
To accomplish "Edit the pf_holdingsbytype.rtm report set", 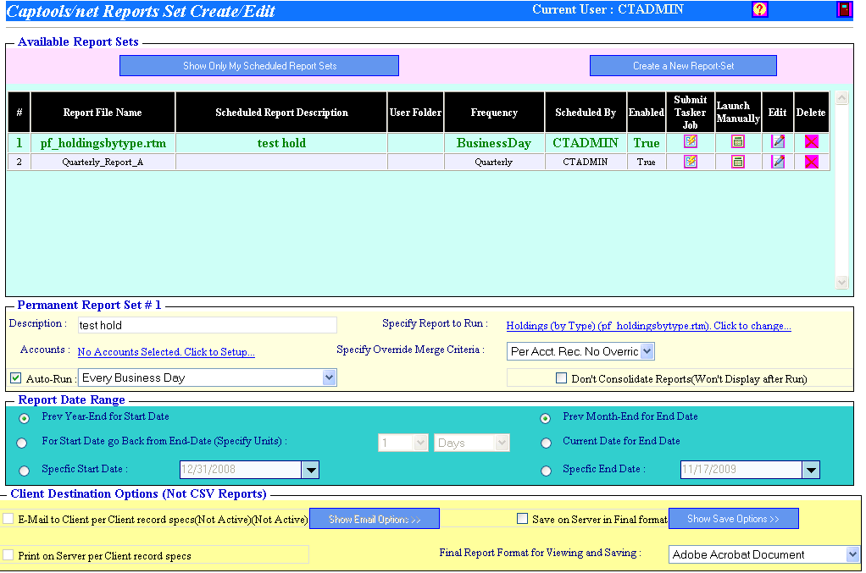I will (777, 142).
